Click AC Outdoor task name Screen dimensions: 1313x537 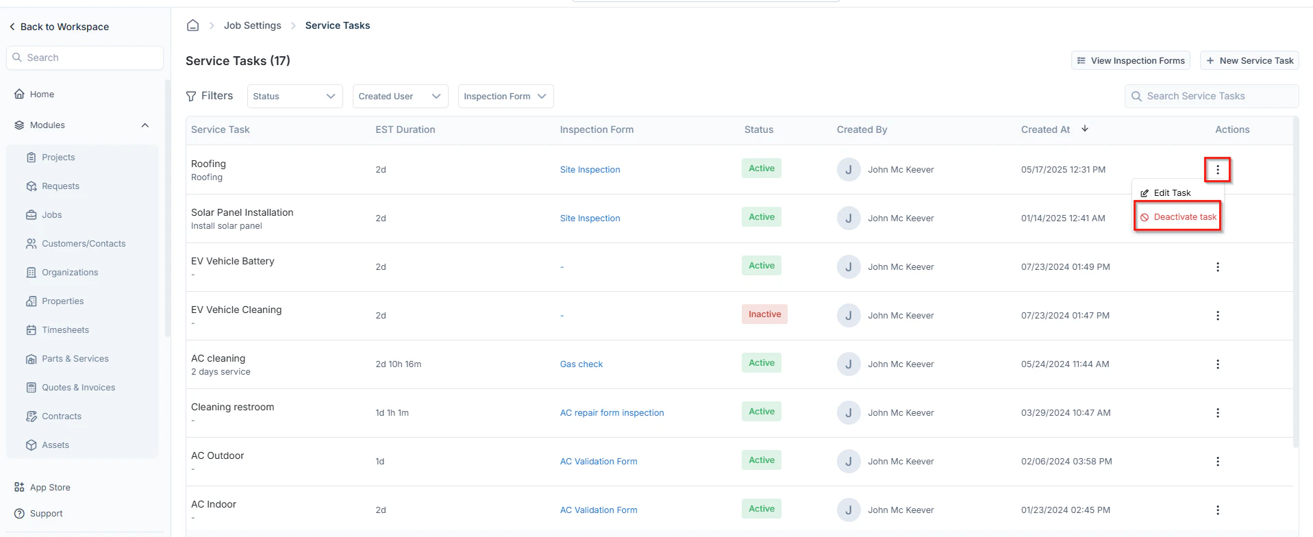coord(217,456)
